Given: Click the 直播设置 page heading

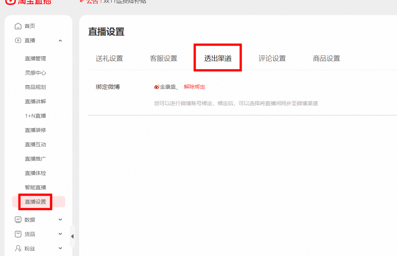Looking at the screenshot, I should [x=106, y=32].
